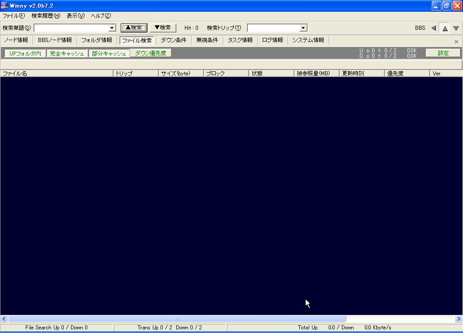The height and width of the screenshot is (333, 463).
Task: Sort by 更新時刻 column header
Action: click(x=362, y=74)
